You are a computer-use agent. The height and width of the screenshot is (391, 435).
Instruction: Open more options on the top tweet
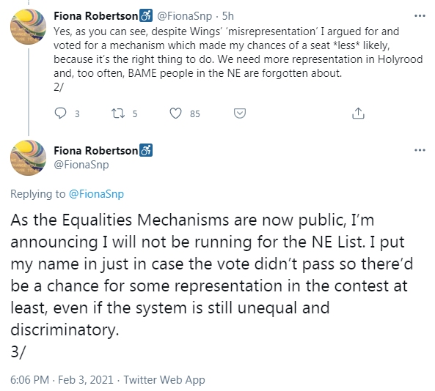click(x=420, y=16)
